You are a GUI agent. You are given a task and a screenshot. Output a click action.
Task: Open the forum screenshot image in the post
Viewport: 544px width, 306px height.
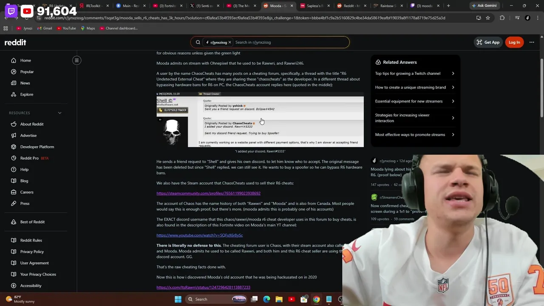260,120
